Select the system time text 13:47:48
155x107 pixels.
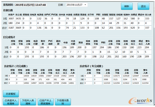(x=40, y=5)
